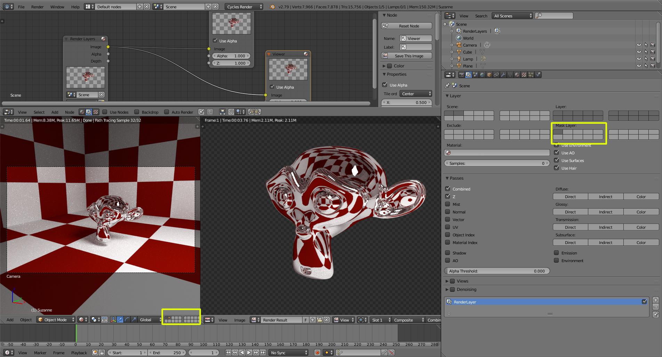Enable the Normal pass checkbox
The height and width of the screenshot is (357, 662).
(448, 212)
